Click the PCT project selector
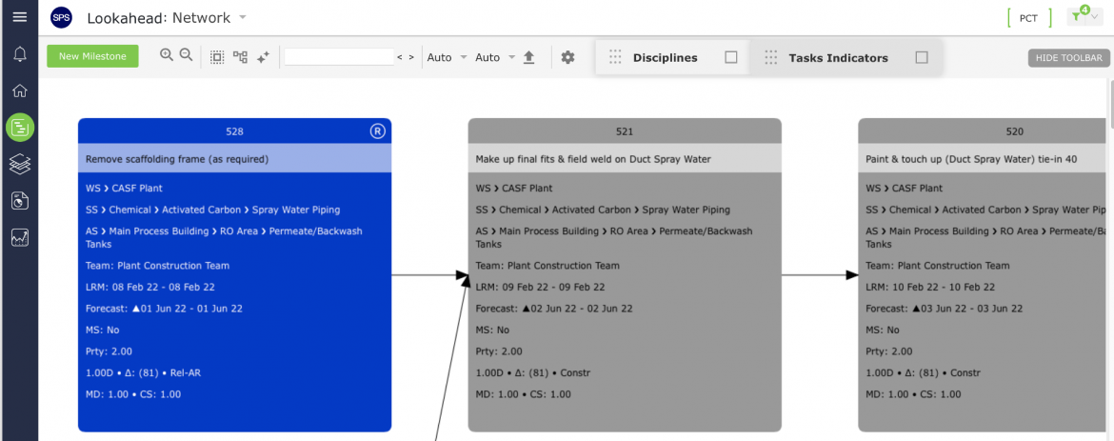This screenshot has width=1114, height=441. point(1028,18)
